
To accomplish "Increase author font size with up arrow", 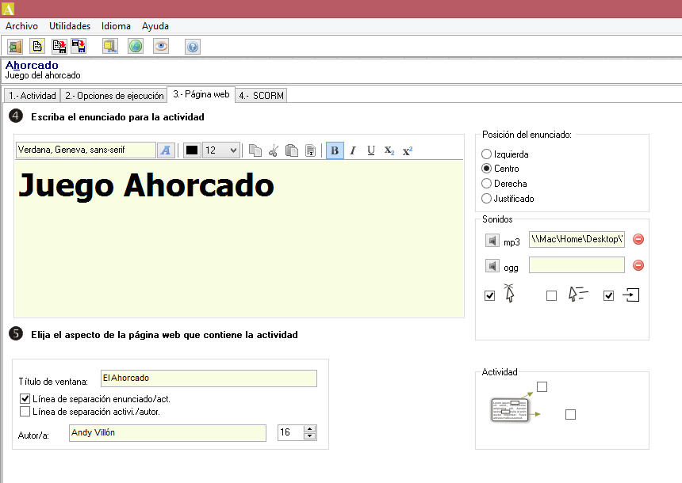I will (x=310, y=429).
